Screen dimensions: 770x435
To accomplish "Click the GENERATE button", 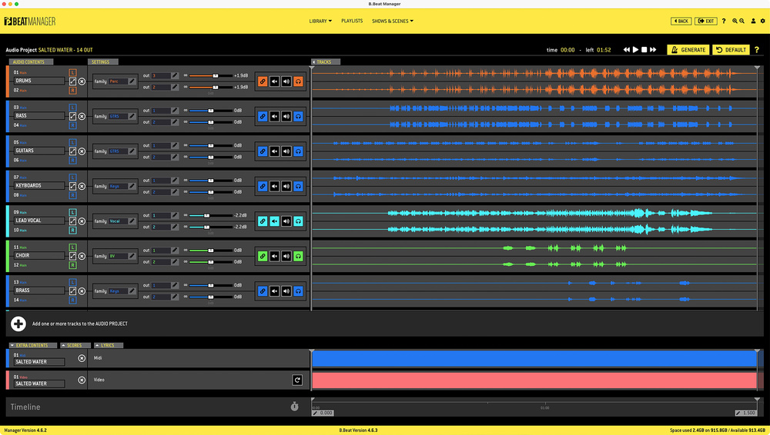I will (688, 50).
